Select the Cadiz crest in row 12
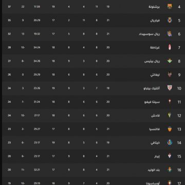This screenshot has width=185, height=185. pos(170,115)
